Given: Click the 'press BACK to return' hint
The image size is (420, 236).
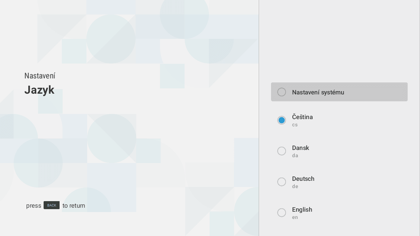Looking at the screenshot, I should click(x=55, y=206).
